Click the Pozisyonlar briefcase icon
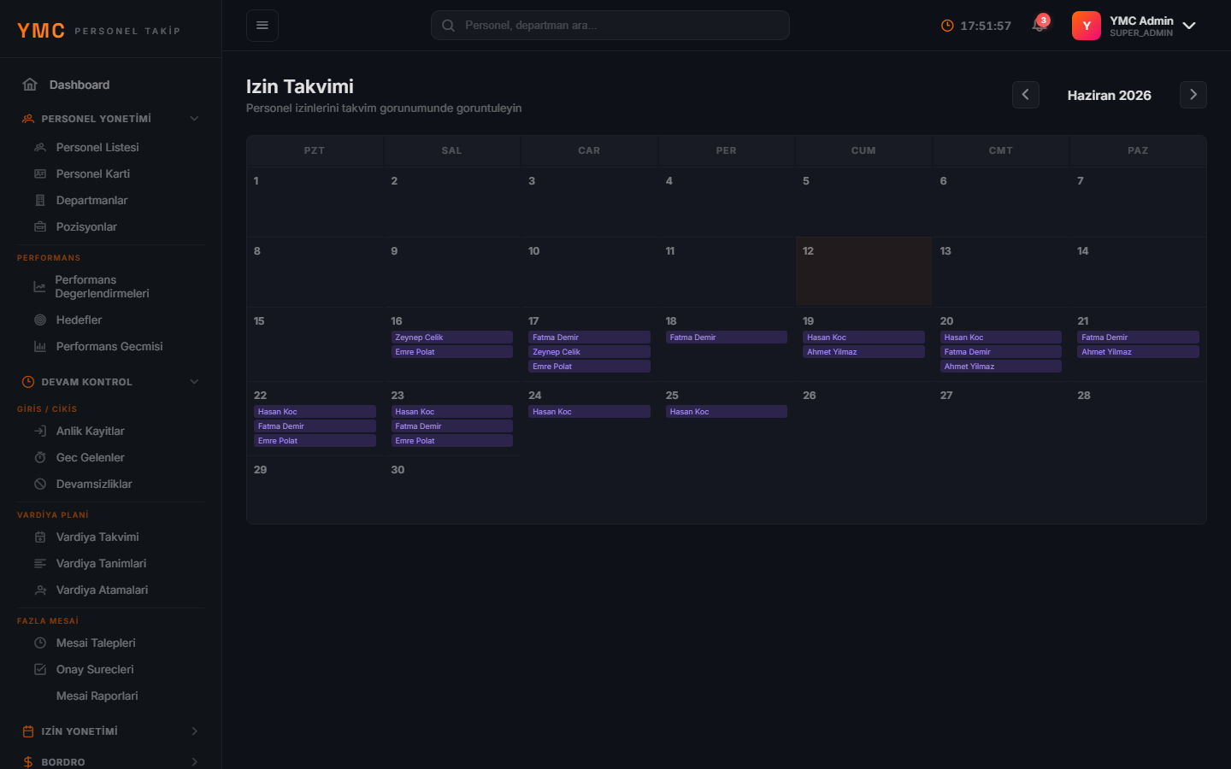 (x=40, y=226)
